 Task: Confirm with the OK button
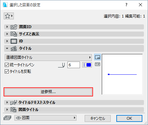tap(129, 118)
